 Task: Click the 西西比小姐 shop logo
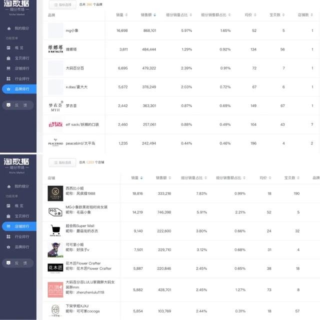click(55, 193)
